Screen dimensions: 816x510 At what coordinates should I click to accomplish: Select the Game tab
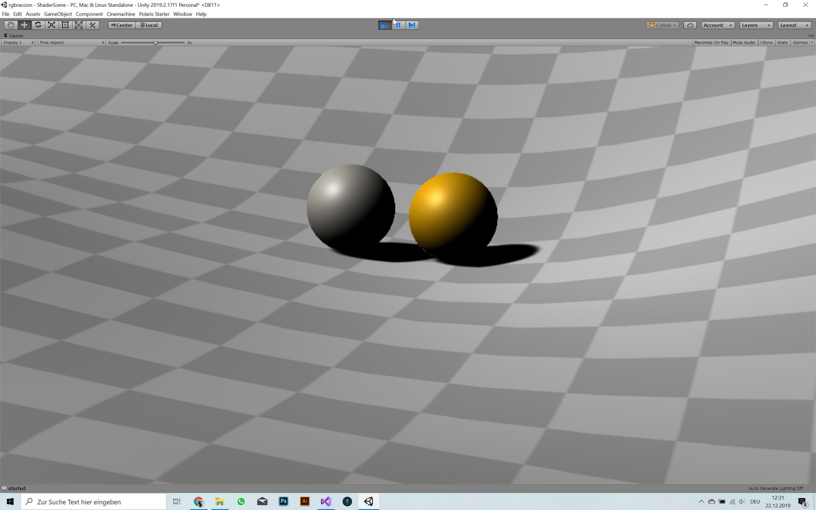tap(14, 36)
